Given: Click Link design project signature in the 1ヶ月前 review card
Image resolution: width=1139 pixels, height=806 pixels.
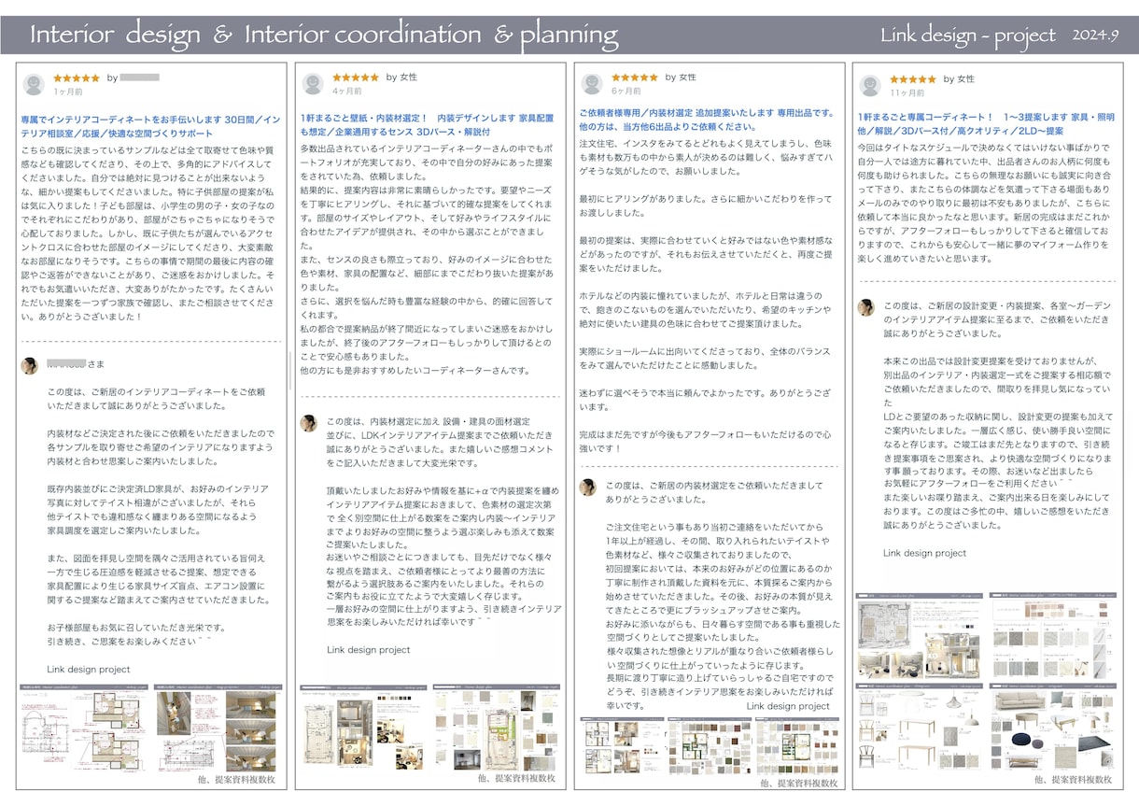Looking at the screenshot, I should point(89,670).
